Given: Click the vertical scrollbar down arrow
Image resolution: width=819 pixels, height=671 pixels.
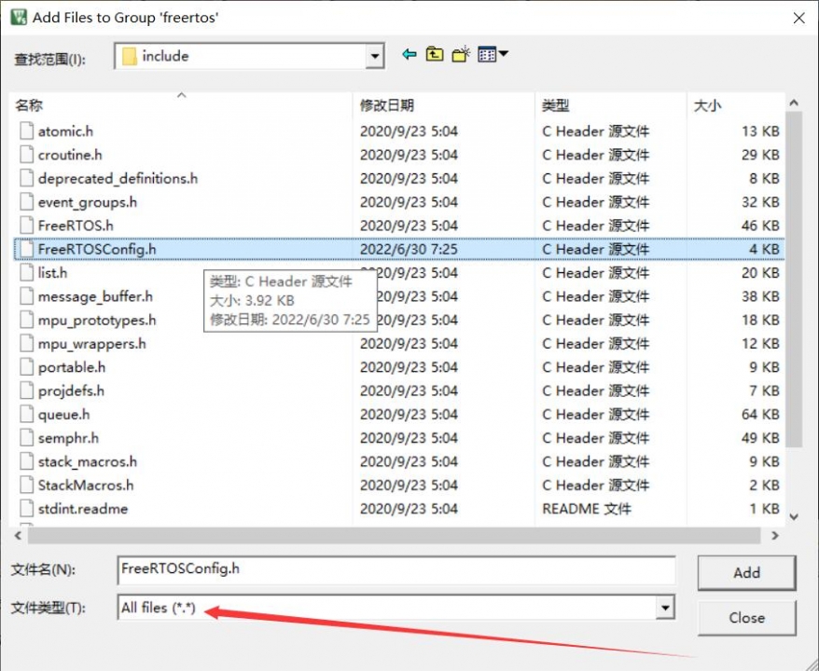Looking at the screenshot, I should point(794,517).
